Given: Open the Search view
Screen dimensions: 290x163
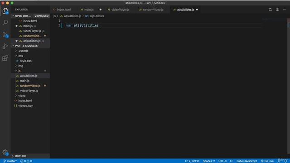Looking at the screenshot, I should (x=5, y=23).
